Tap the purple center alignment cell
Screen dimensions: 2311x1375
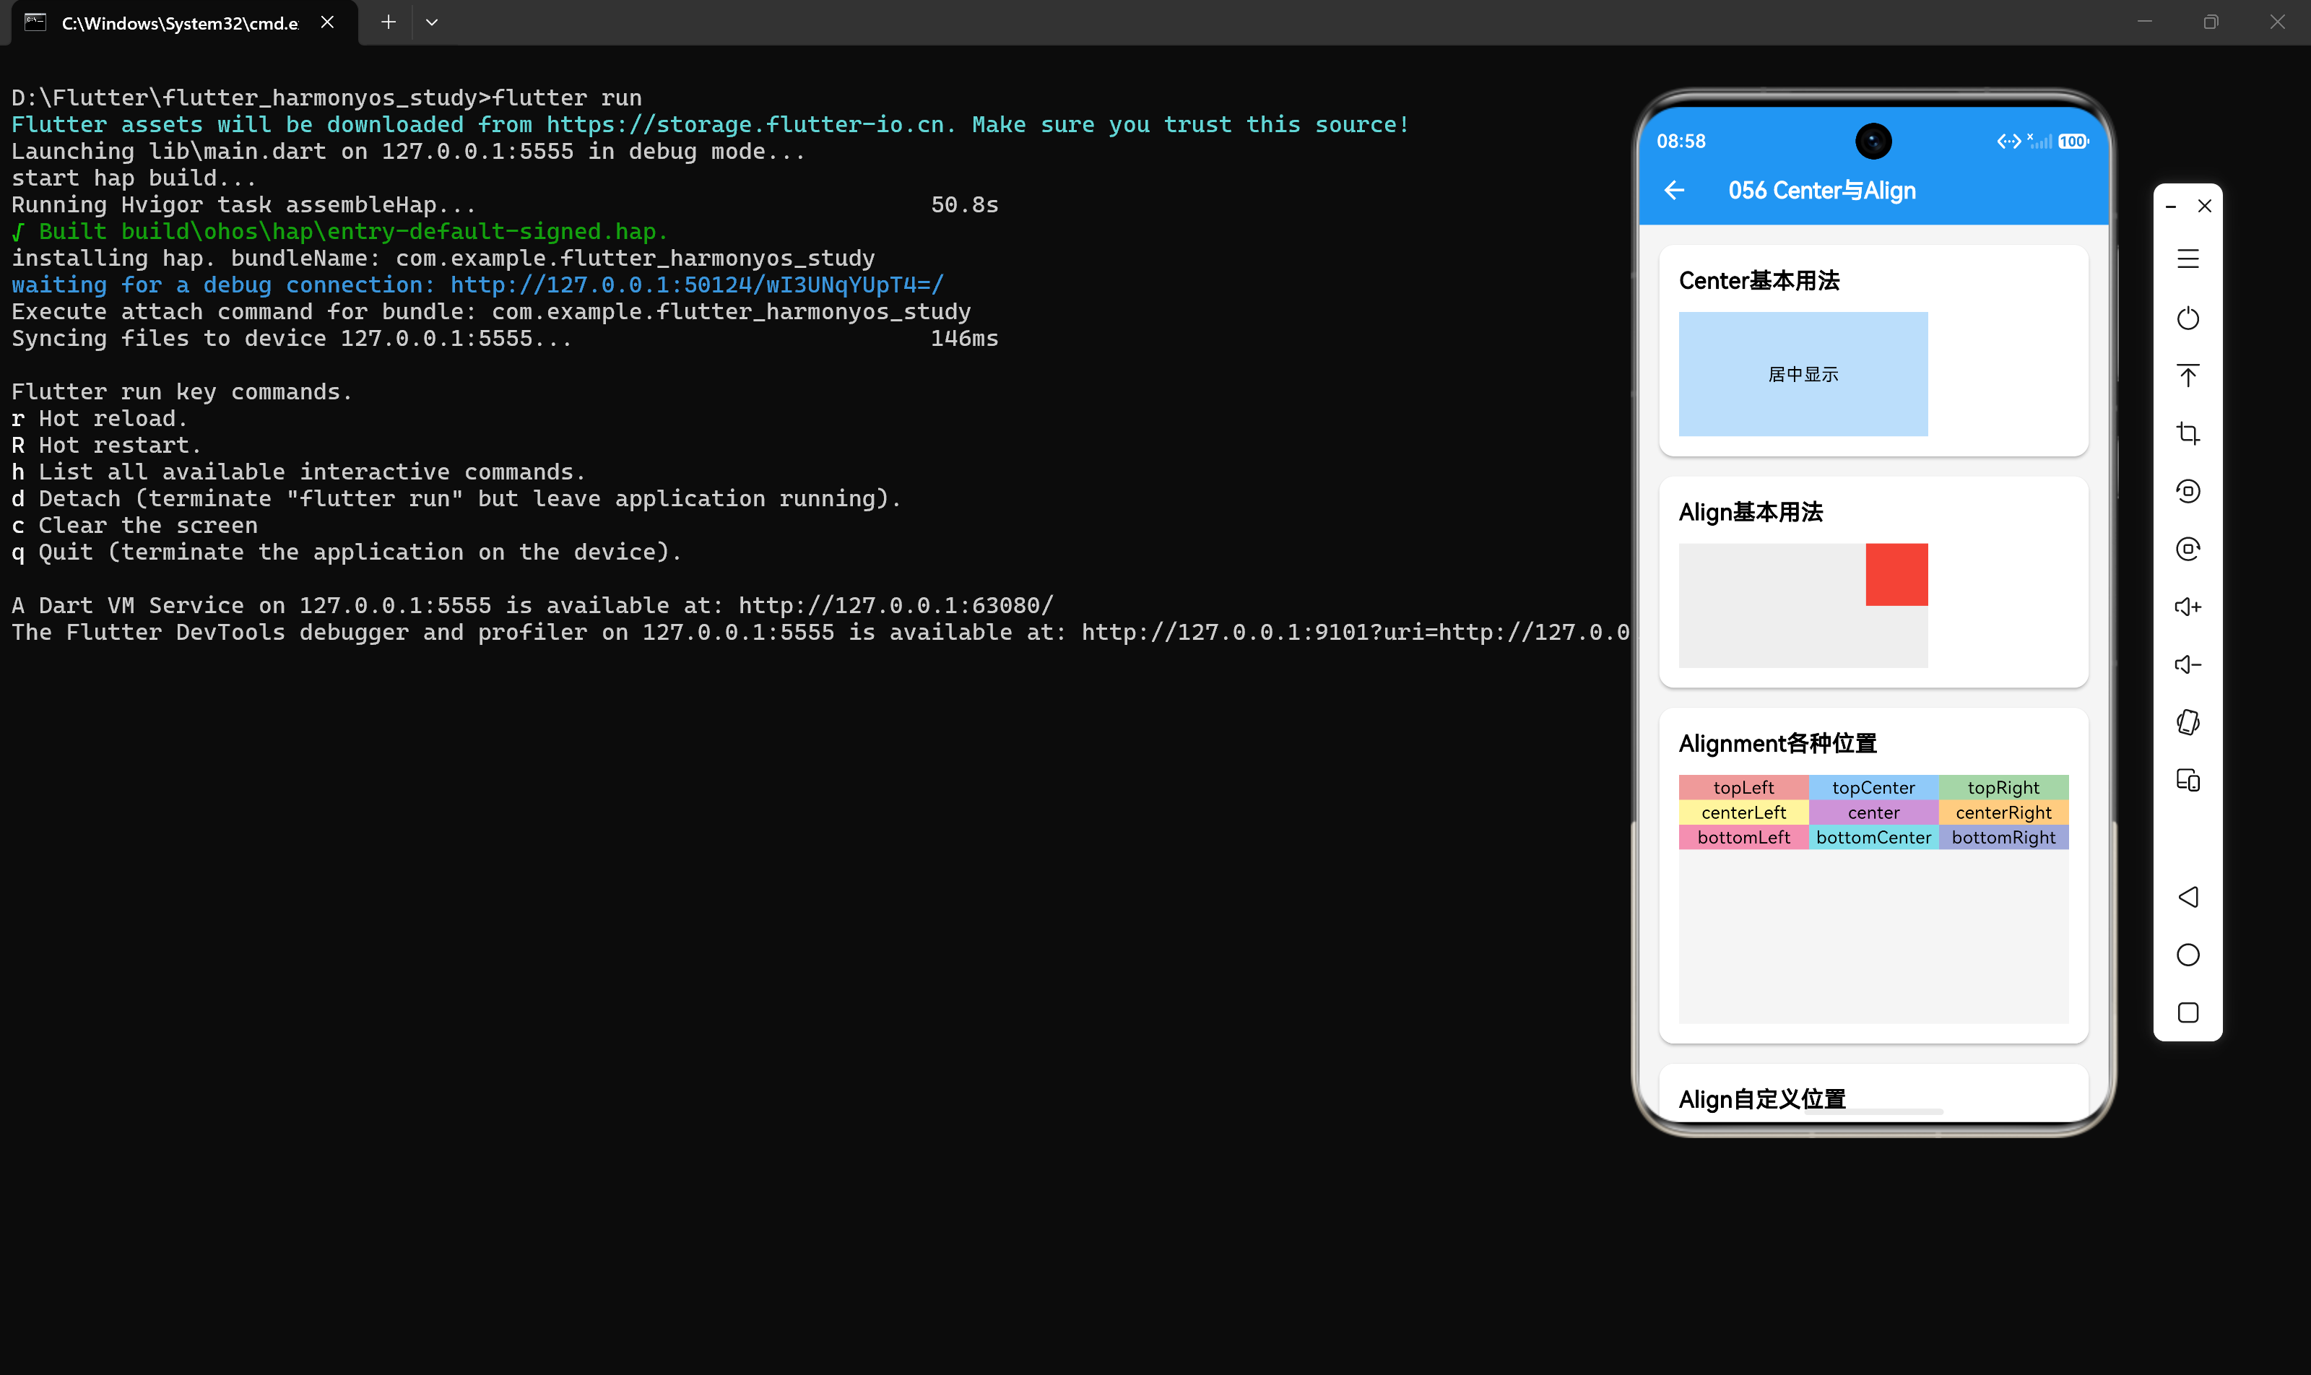coord(1873,812)
